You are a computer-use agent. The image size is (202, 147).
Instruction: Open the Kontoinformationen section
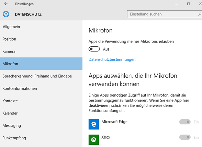pos(41,88)
